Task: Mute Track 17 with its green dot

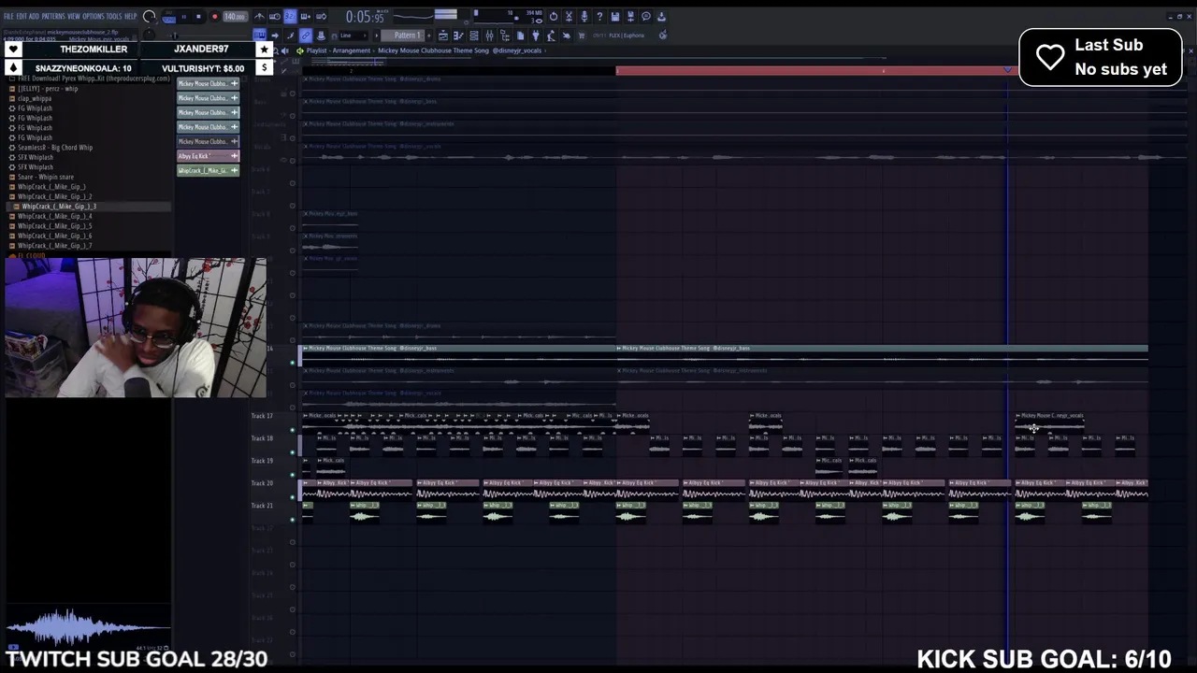Action: point(293,430)
